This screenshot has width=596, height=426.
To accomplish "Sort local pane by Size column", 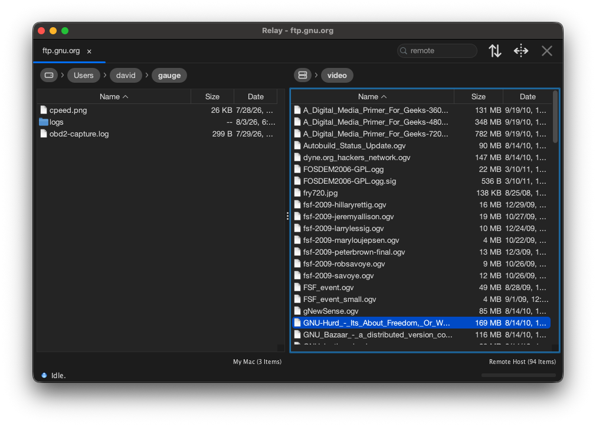I will pos(212,97).
